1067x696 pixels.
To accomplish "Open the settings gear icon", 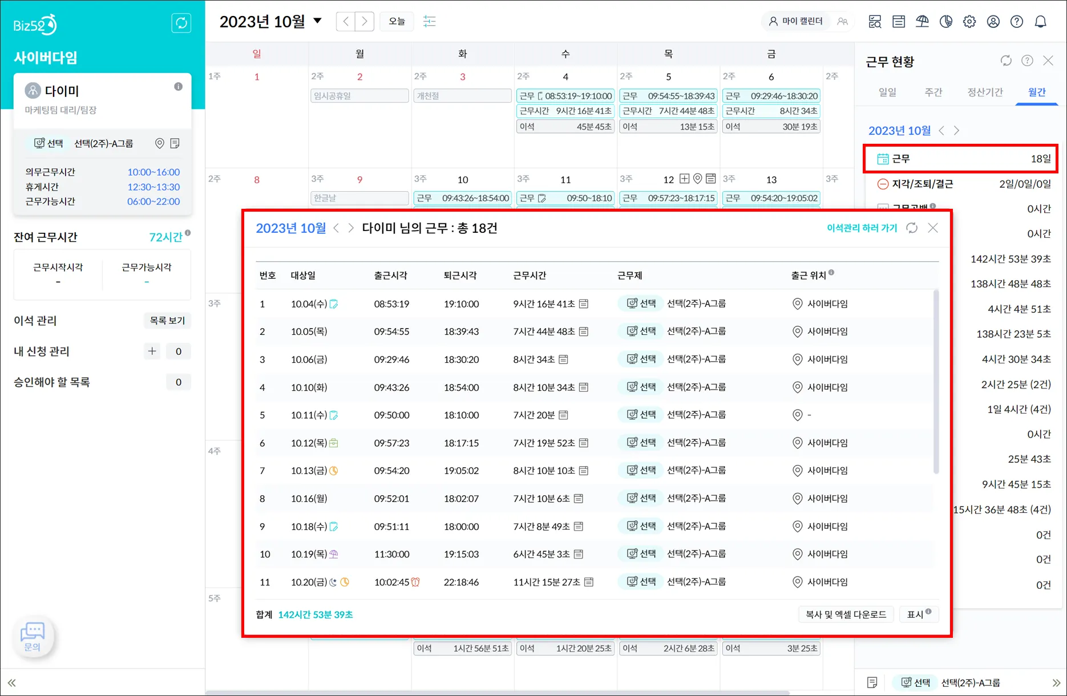I will tap(969, 22).
